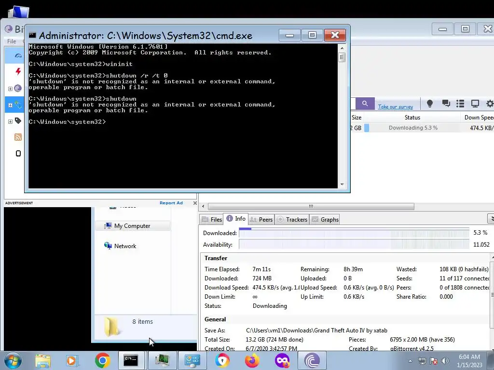
Task: Select My Computer in the explorer pane
Action: (x=132, y=226)
